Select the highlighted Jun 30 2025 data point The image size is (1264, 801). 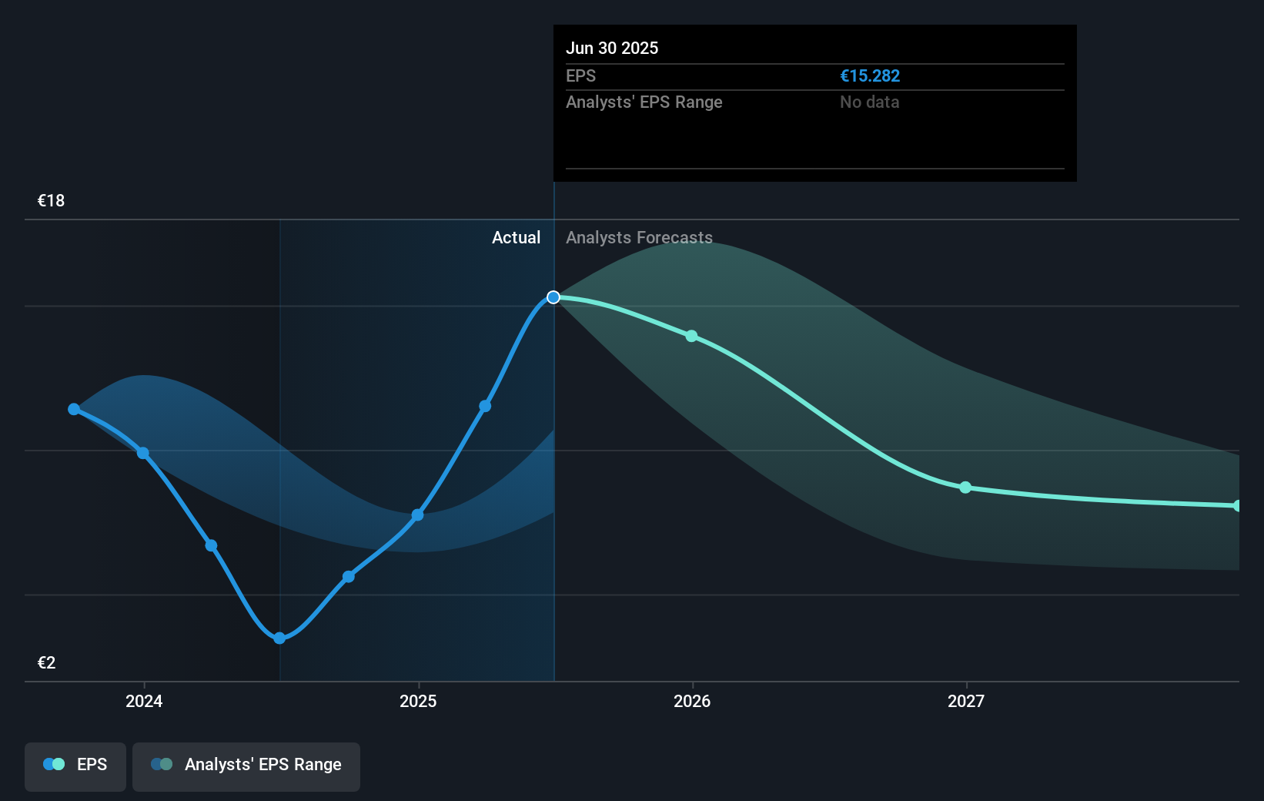553,297
